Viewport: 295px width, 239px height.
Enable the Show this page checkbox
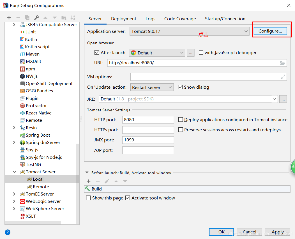(x=88, y=198)
